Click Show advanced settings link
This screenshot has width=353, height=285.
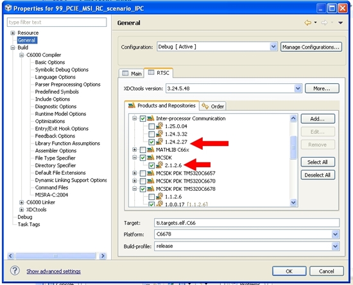53,272
